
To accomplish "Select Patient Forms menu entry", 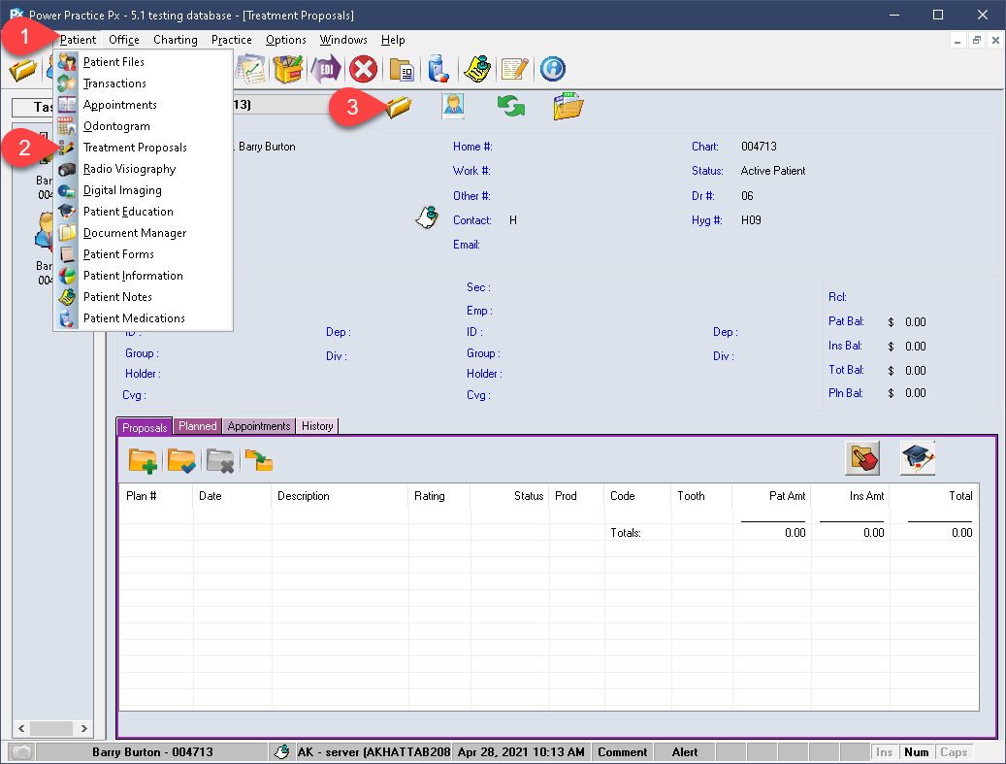I will [143, 254].
